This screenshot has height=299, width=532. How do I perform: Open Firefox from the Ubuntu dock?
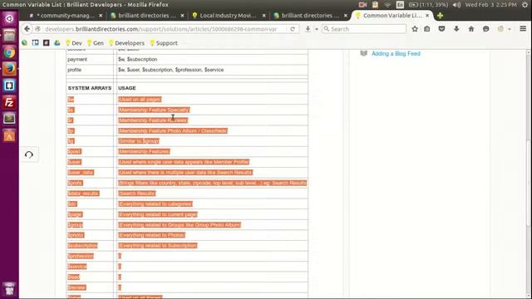pyautogui.click(x=9, y=69)
